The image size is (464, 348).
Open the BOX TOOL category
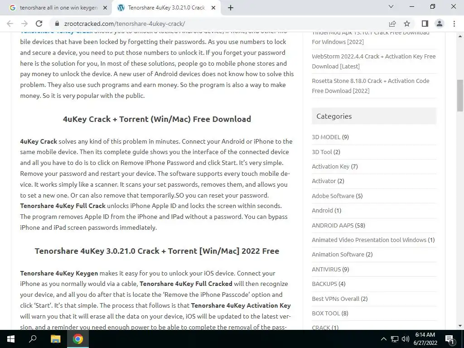click(x=326, y=313)
